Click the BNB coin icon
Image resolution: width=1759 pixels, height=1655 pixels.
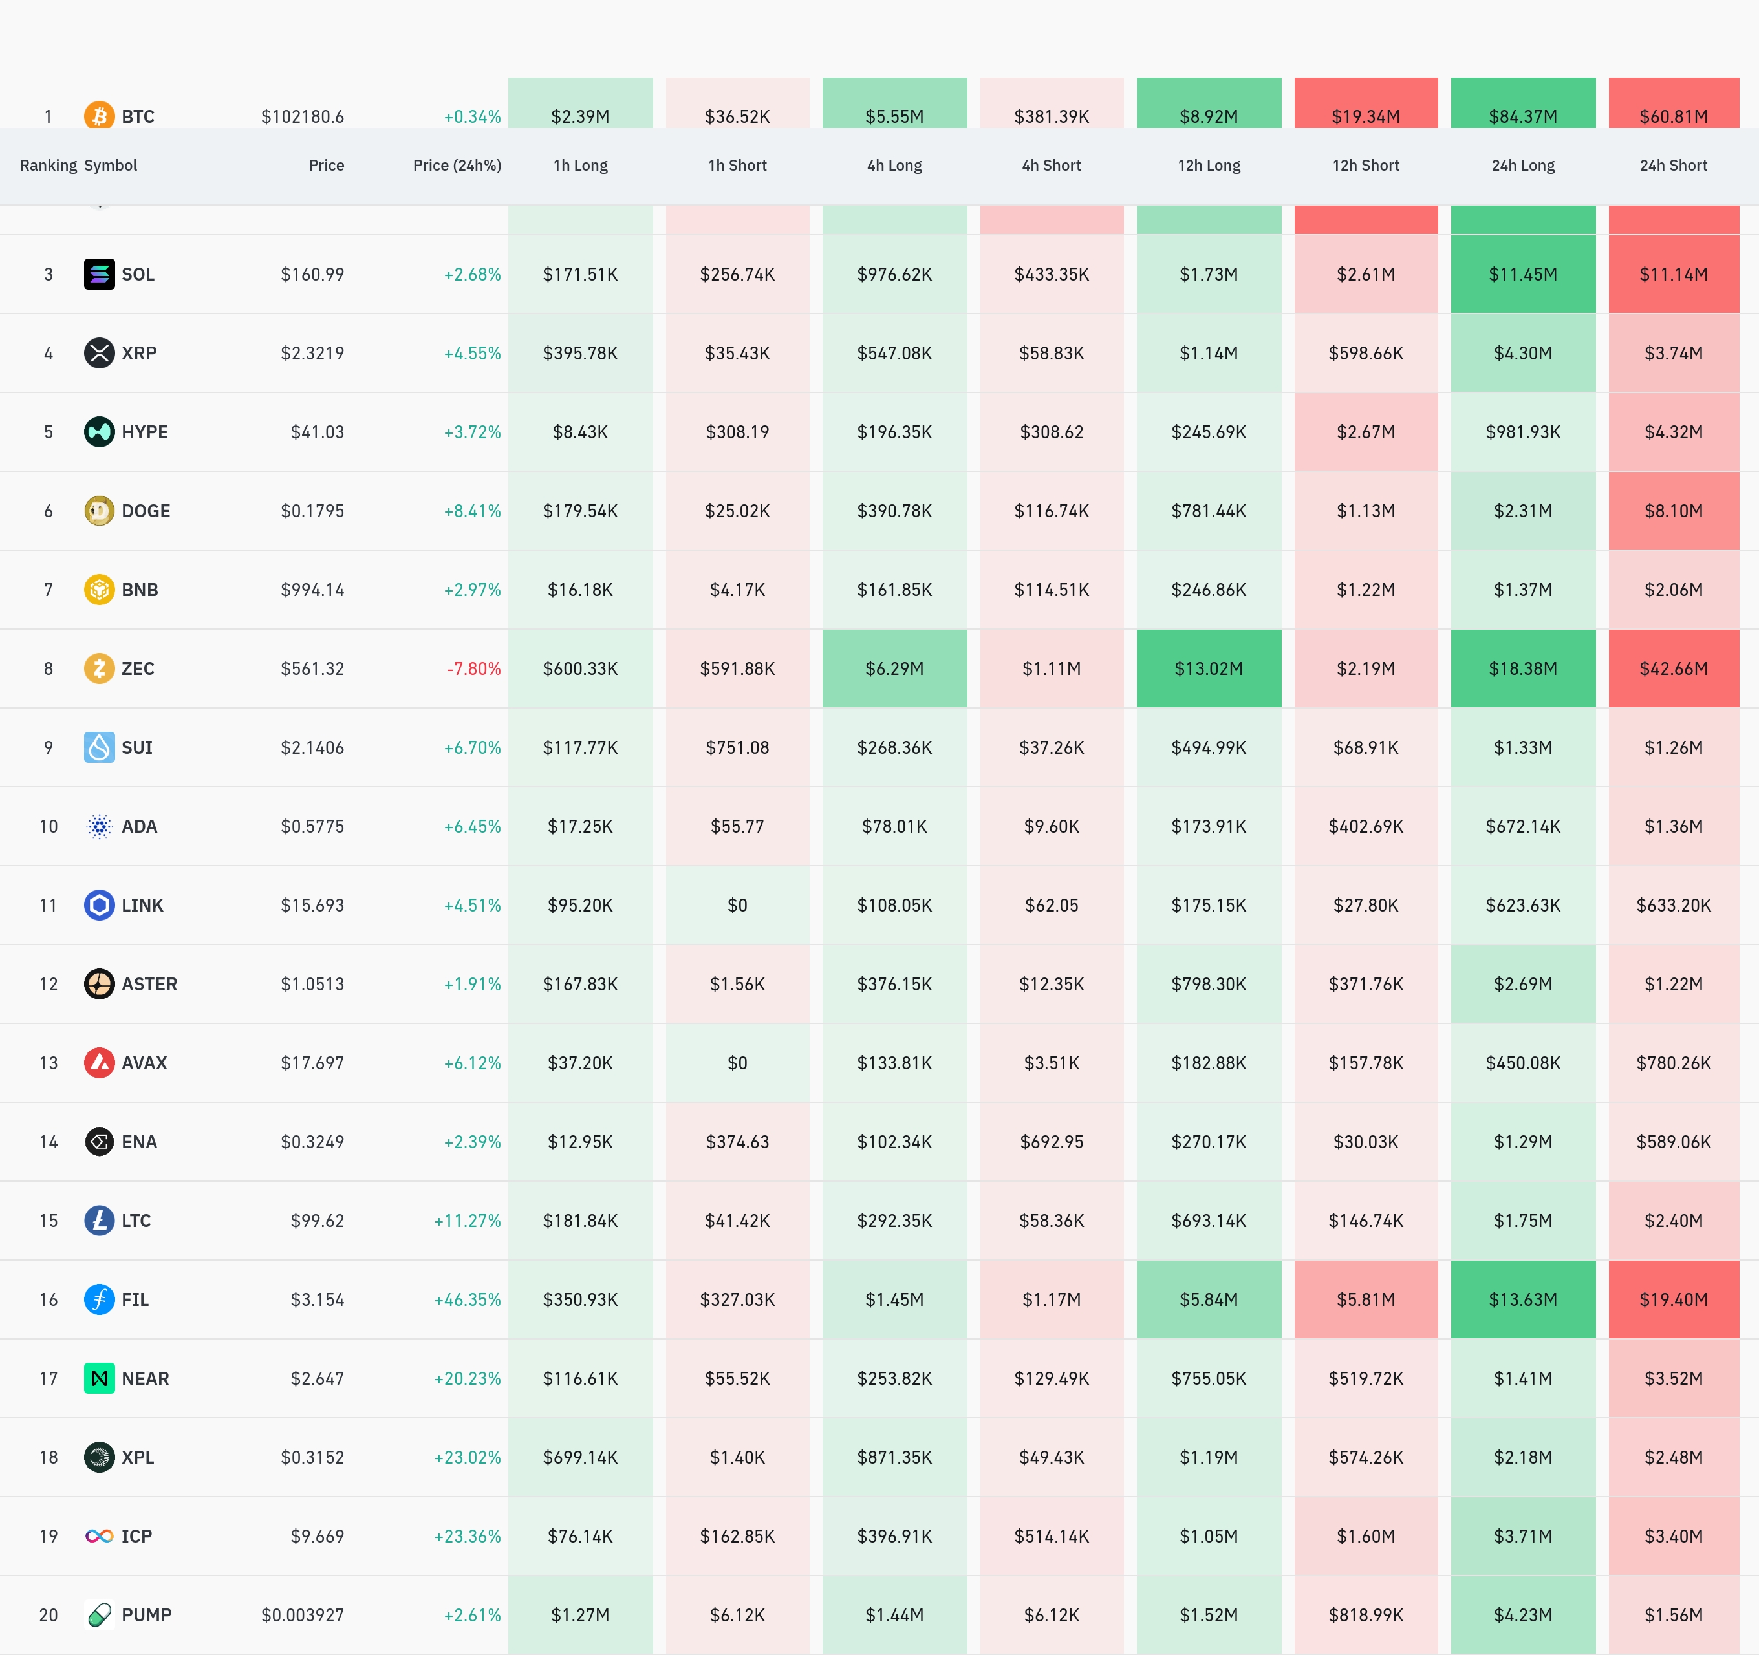(99, 589)
